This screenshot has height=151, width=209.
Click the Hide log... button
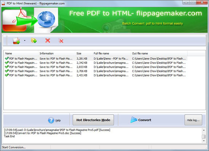tap(193, 120)
